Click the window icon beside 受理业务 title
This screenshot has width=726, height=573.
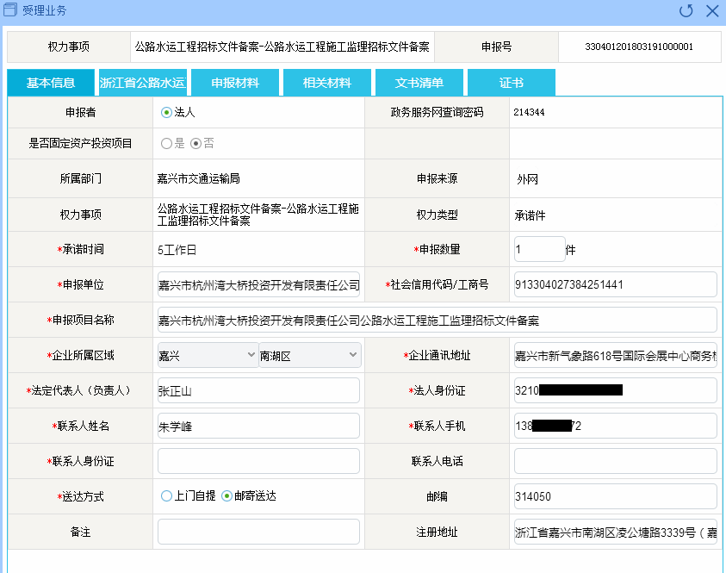click(x=11, y=10)
